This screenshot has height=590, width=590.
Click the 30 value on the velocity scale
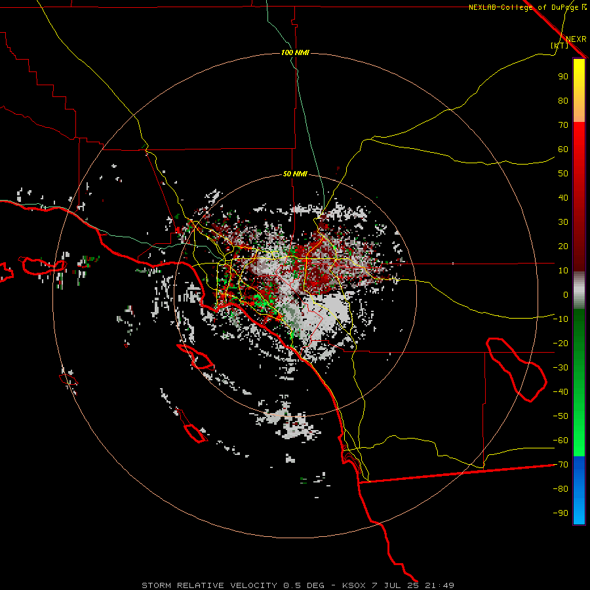pyautogui.click(x=563, y=222)
